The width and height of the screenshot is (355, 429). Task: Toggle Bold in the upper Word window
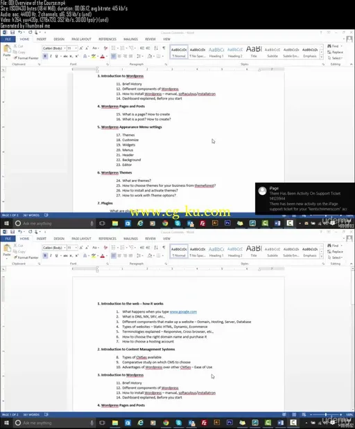coord(45,56)
